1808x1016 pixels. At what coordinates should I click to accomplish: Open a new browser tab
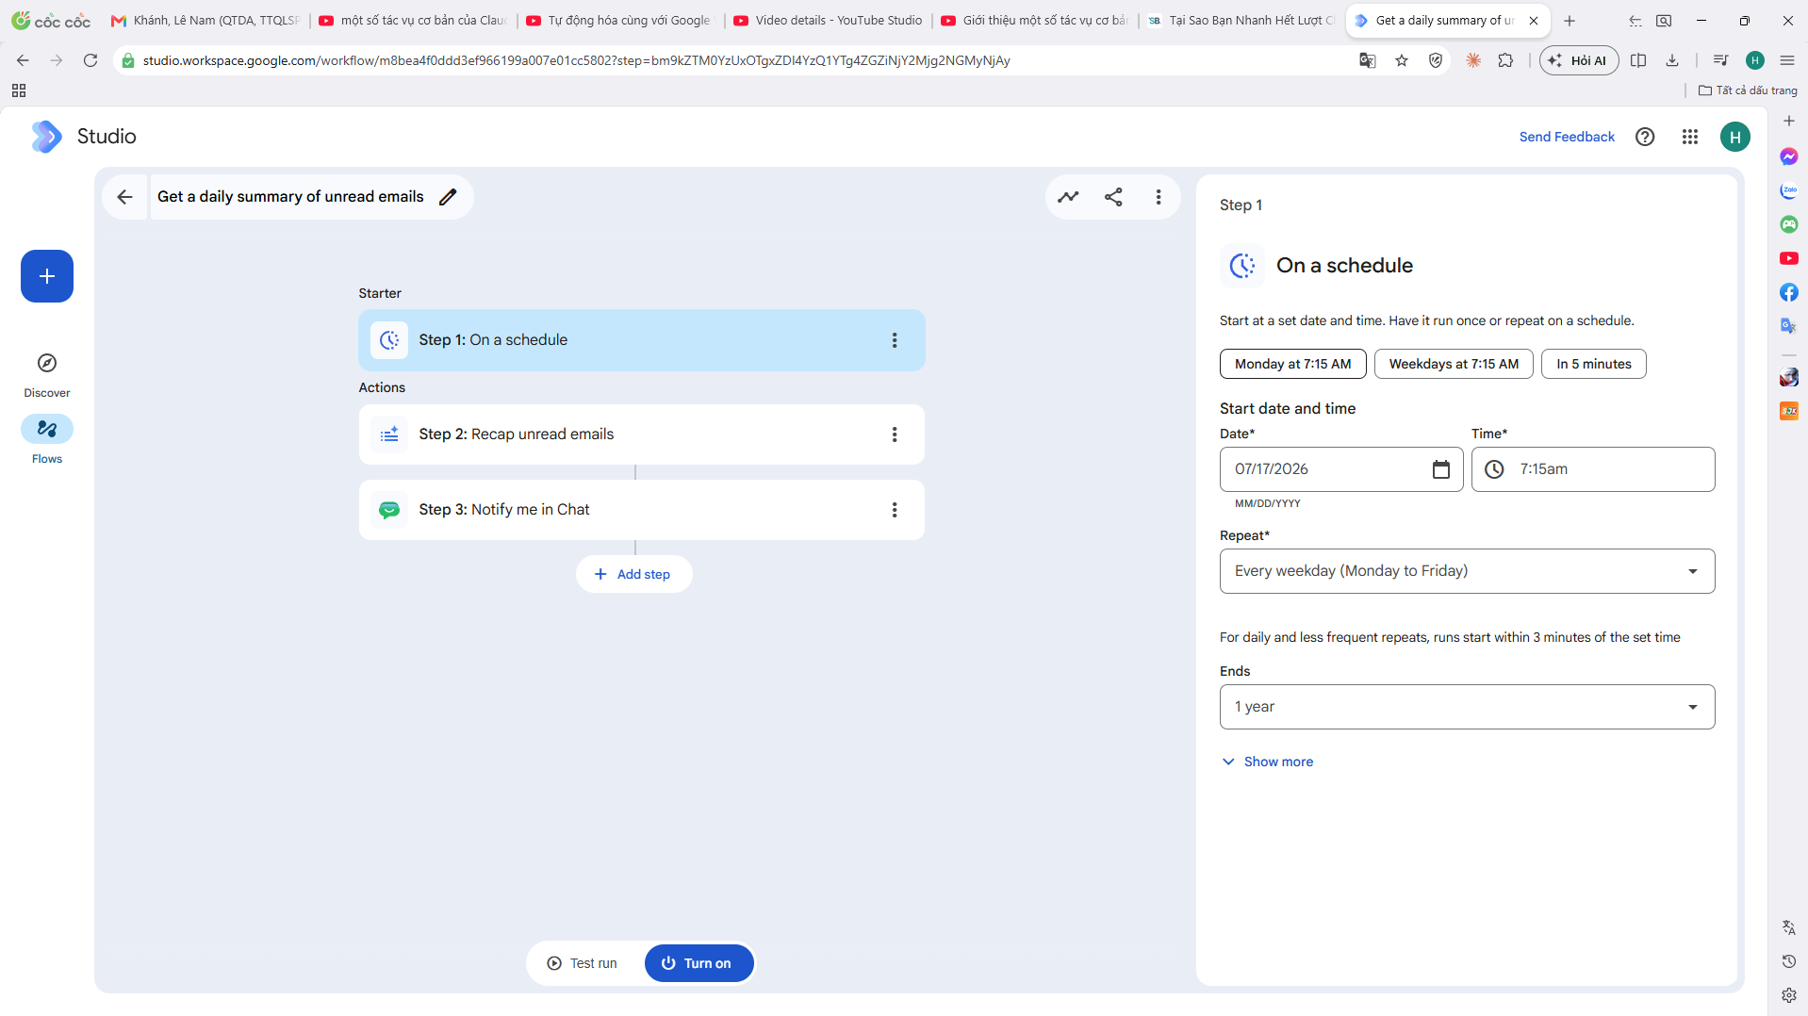click(1570, 20)
